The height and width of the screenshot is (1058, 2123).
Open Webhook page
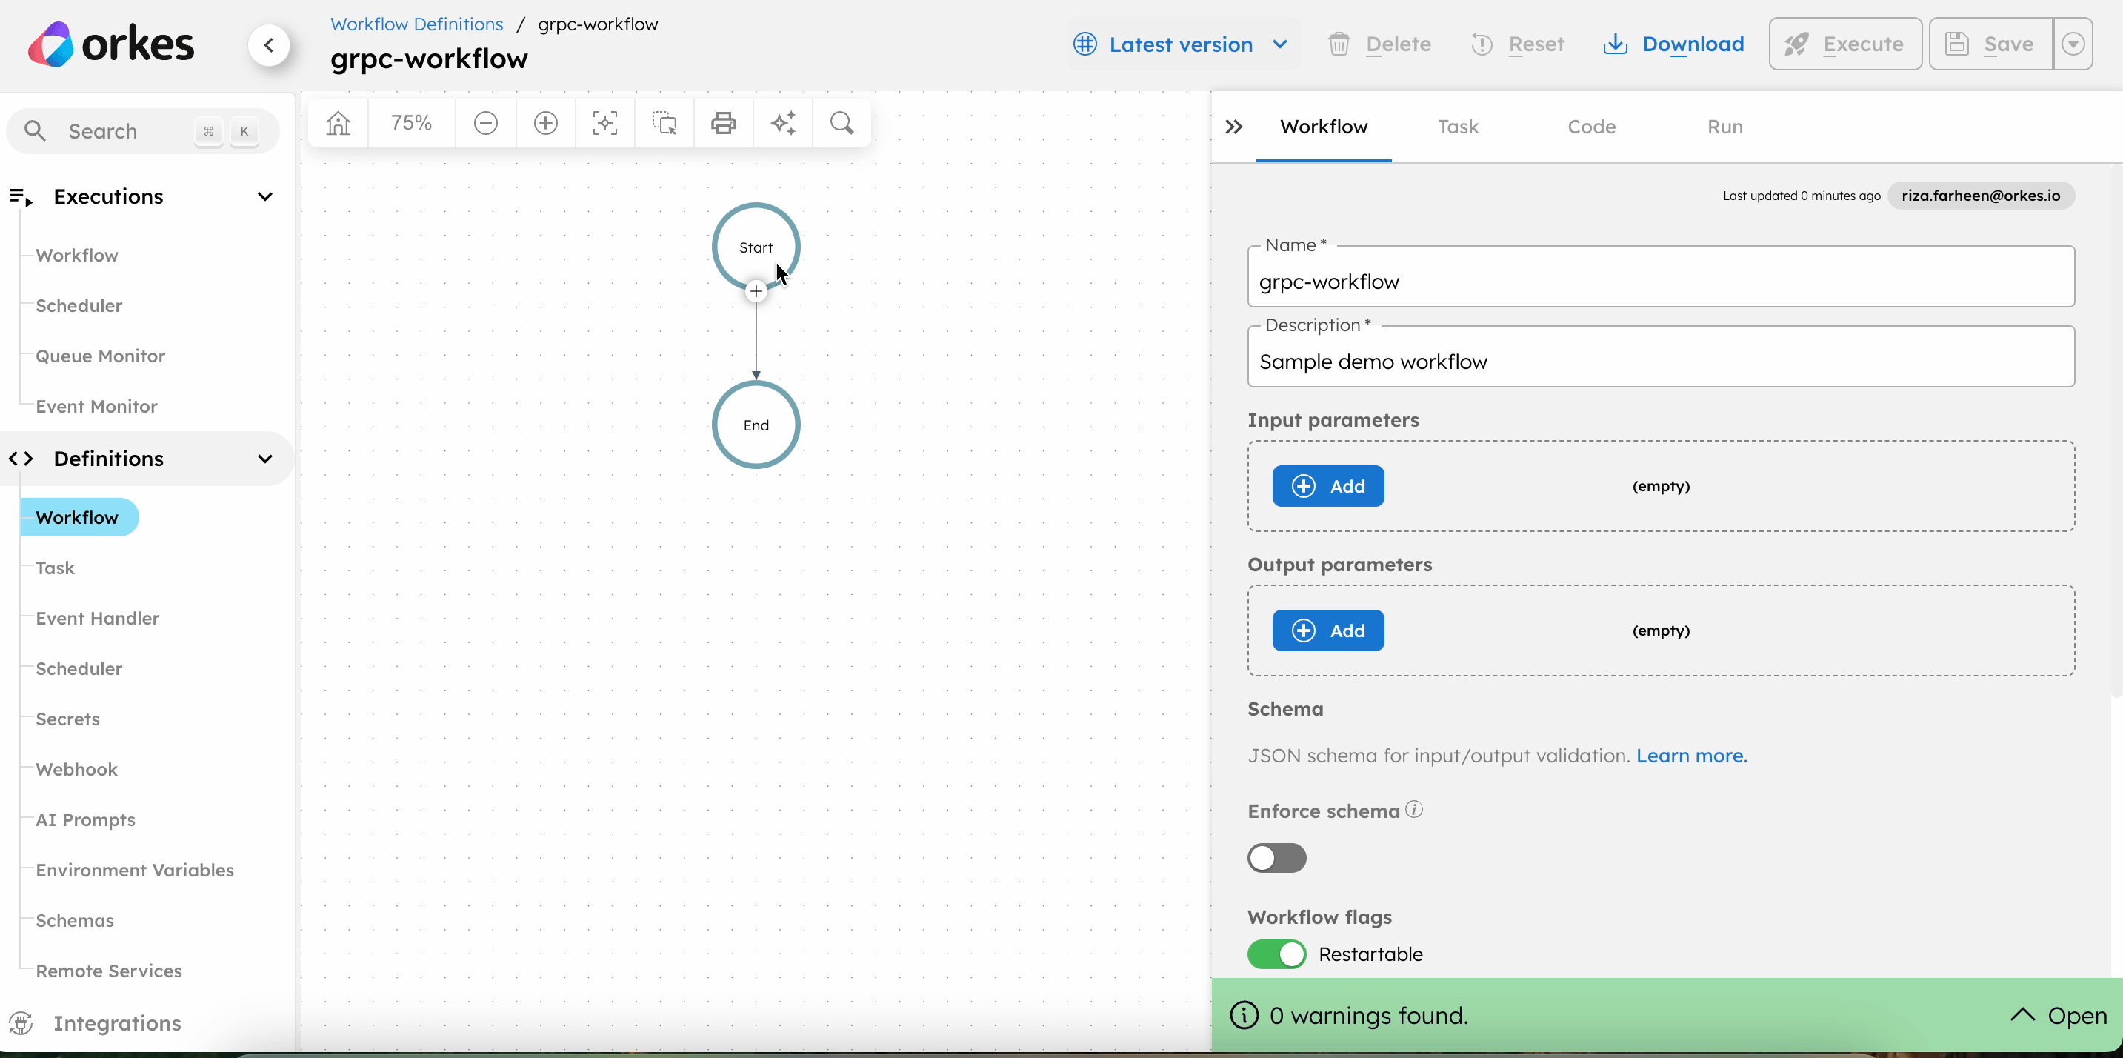(x=76, y=769)
